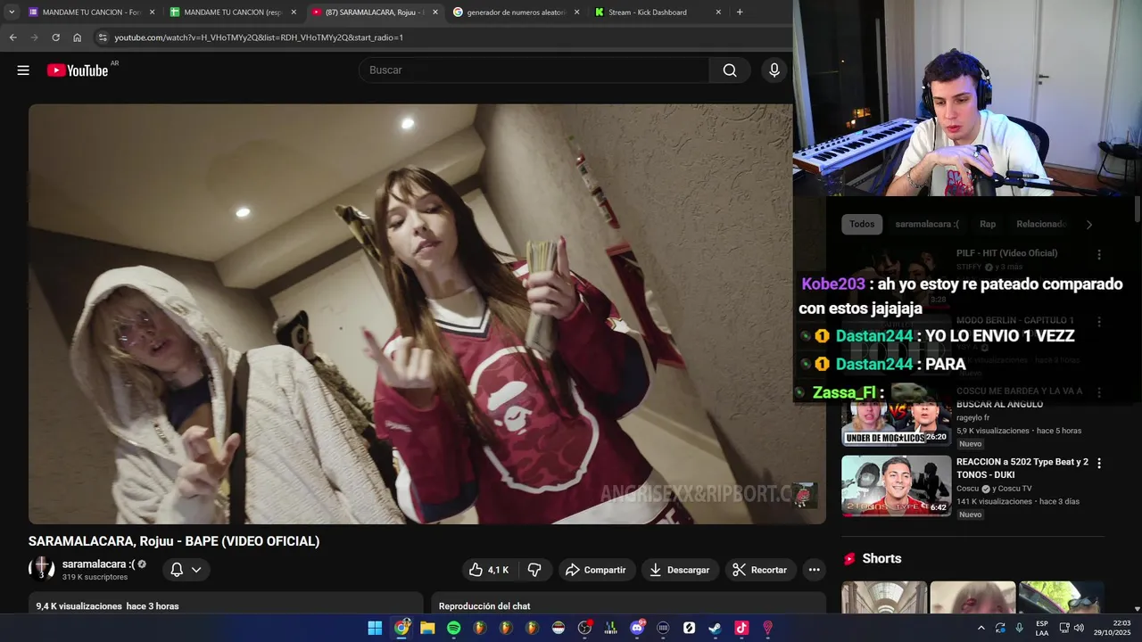Download the video with Descargar

[x=680, y=570]
